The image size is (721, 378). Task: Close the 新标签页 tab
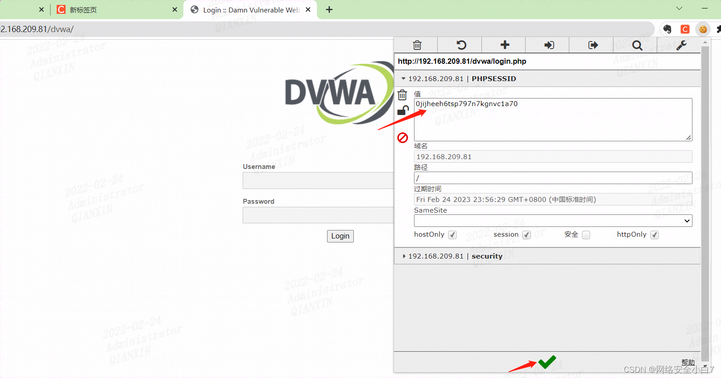click(x=174, y=9)
